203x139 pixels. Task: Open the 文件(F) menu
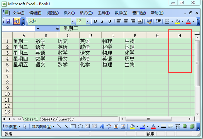18,13
